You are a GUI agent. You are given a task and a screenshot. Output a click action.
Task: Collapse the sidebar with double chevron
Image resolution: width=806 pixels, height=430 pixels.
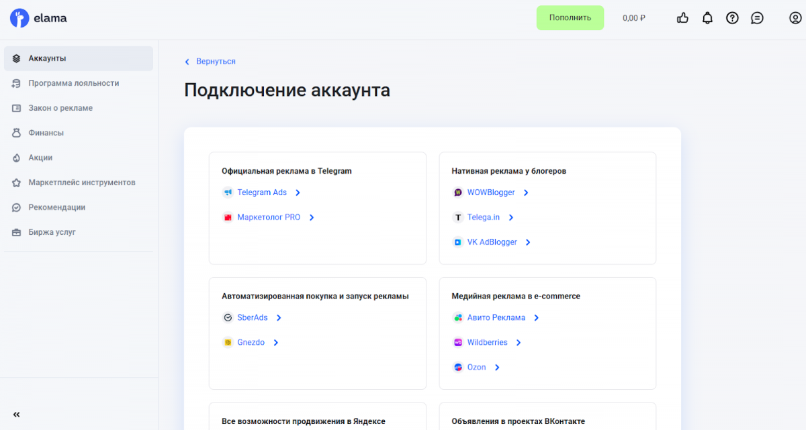point(17,415)
